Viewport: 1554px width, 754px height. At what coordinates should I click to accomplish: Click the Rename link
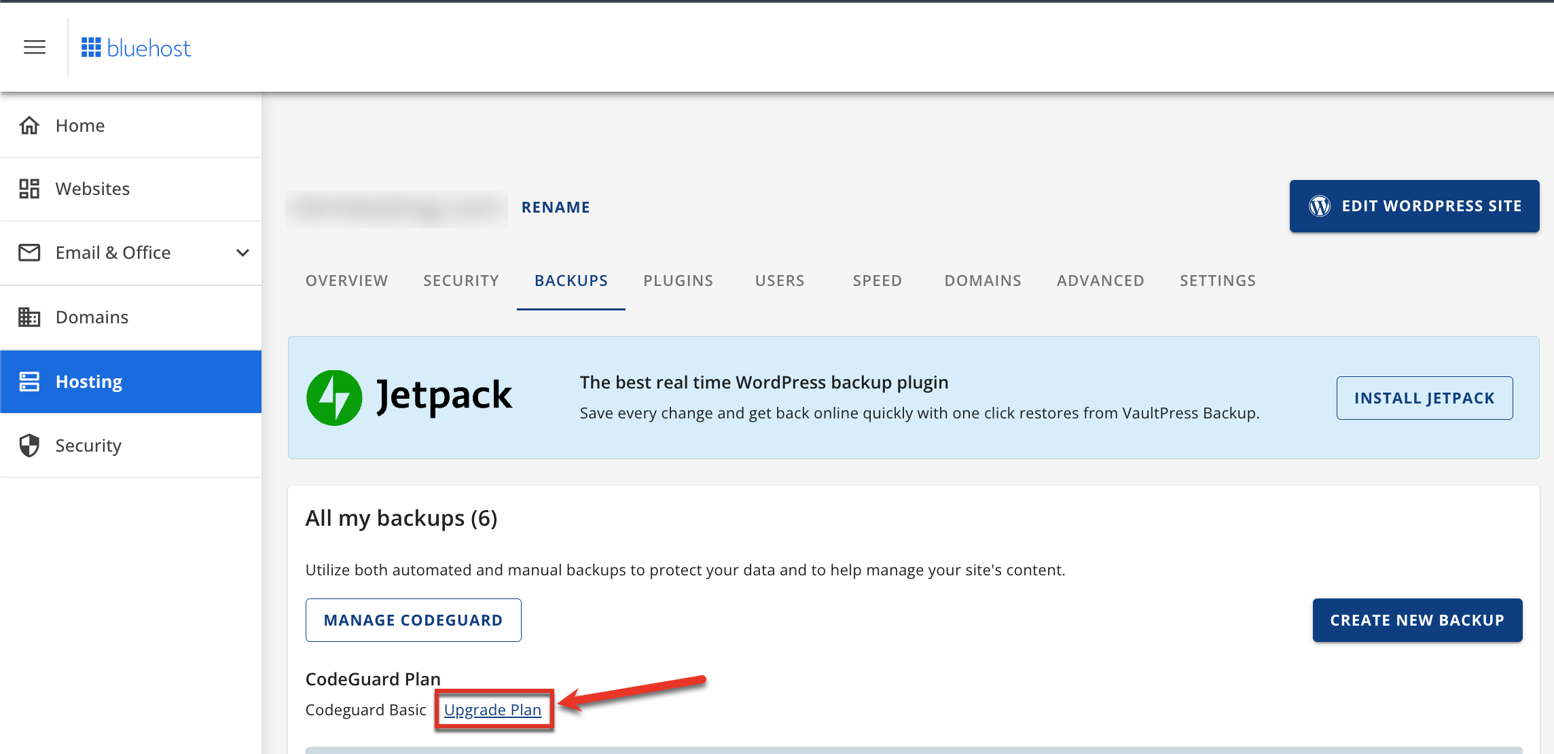click(556, 207)
